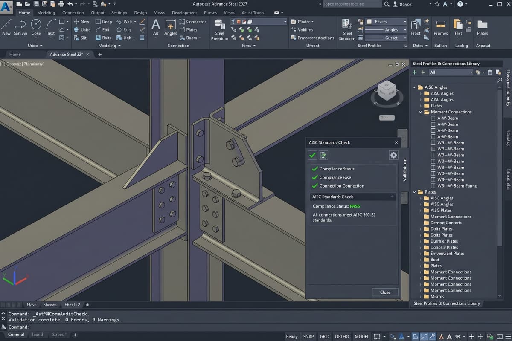512x341 pixels.
Task: Select the Text arc tool icon
Action: coord(51,24)
